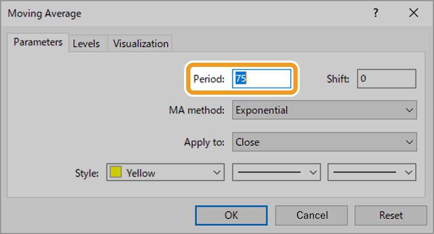Click the yellow color swatch
Image resolution: width=434 pixels, height=234 pixels.
click(116, 172)
